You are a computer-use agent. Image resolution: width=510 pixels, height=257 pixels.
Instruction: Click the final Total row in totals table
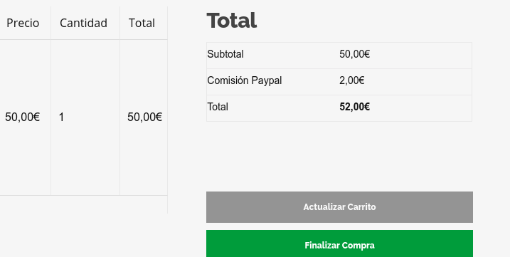point(339,108)
